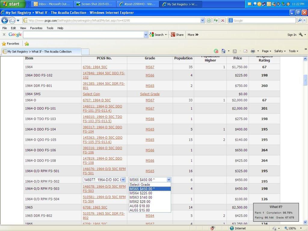
Task: Choose MS64 $225.00 in grade list
Action: point(150,193)
